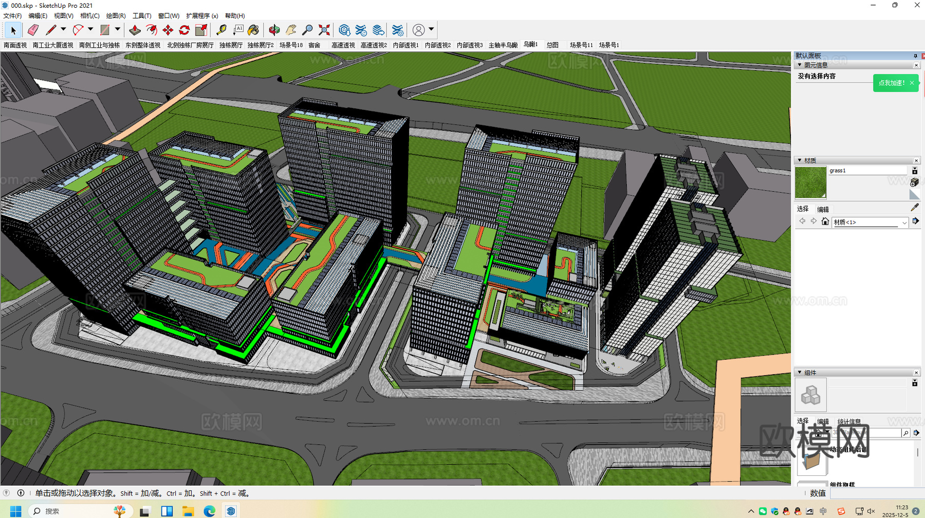Switch to the 总图 scene tab

[x=552, y=45]
